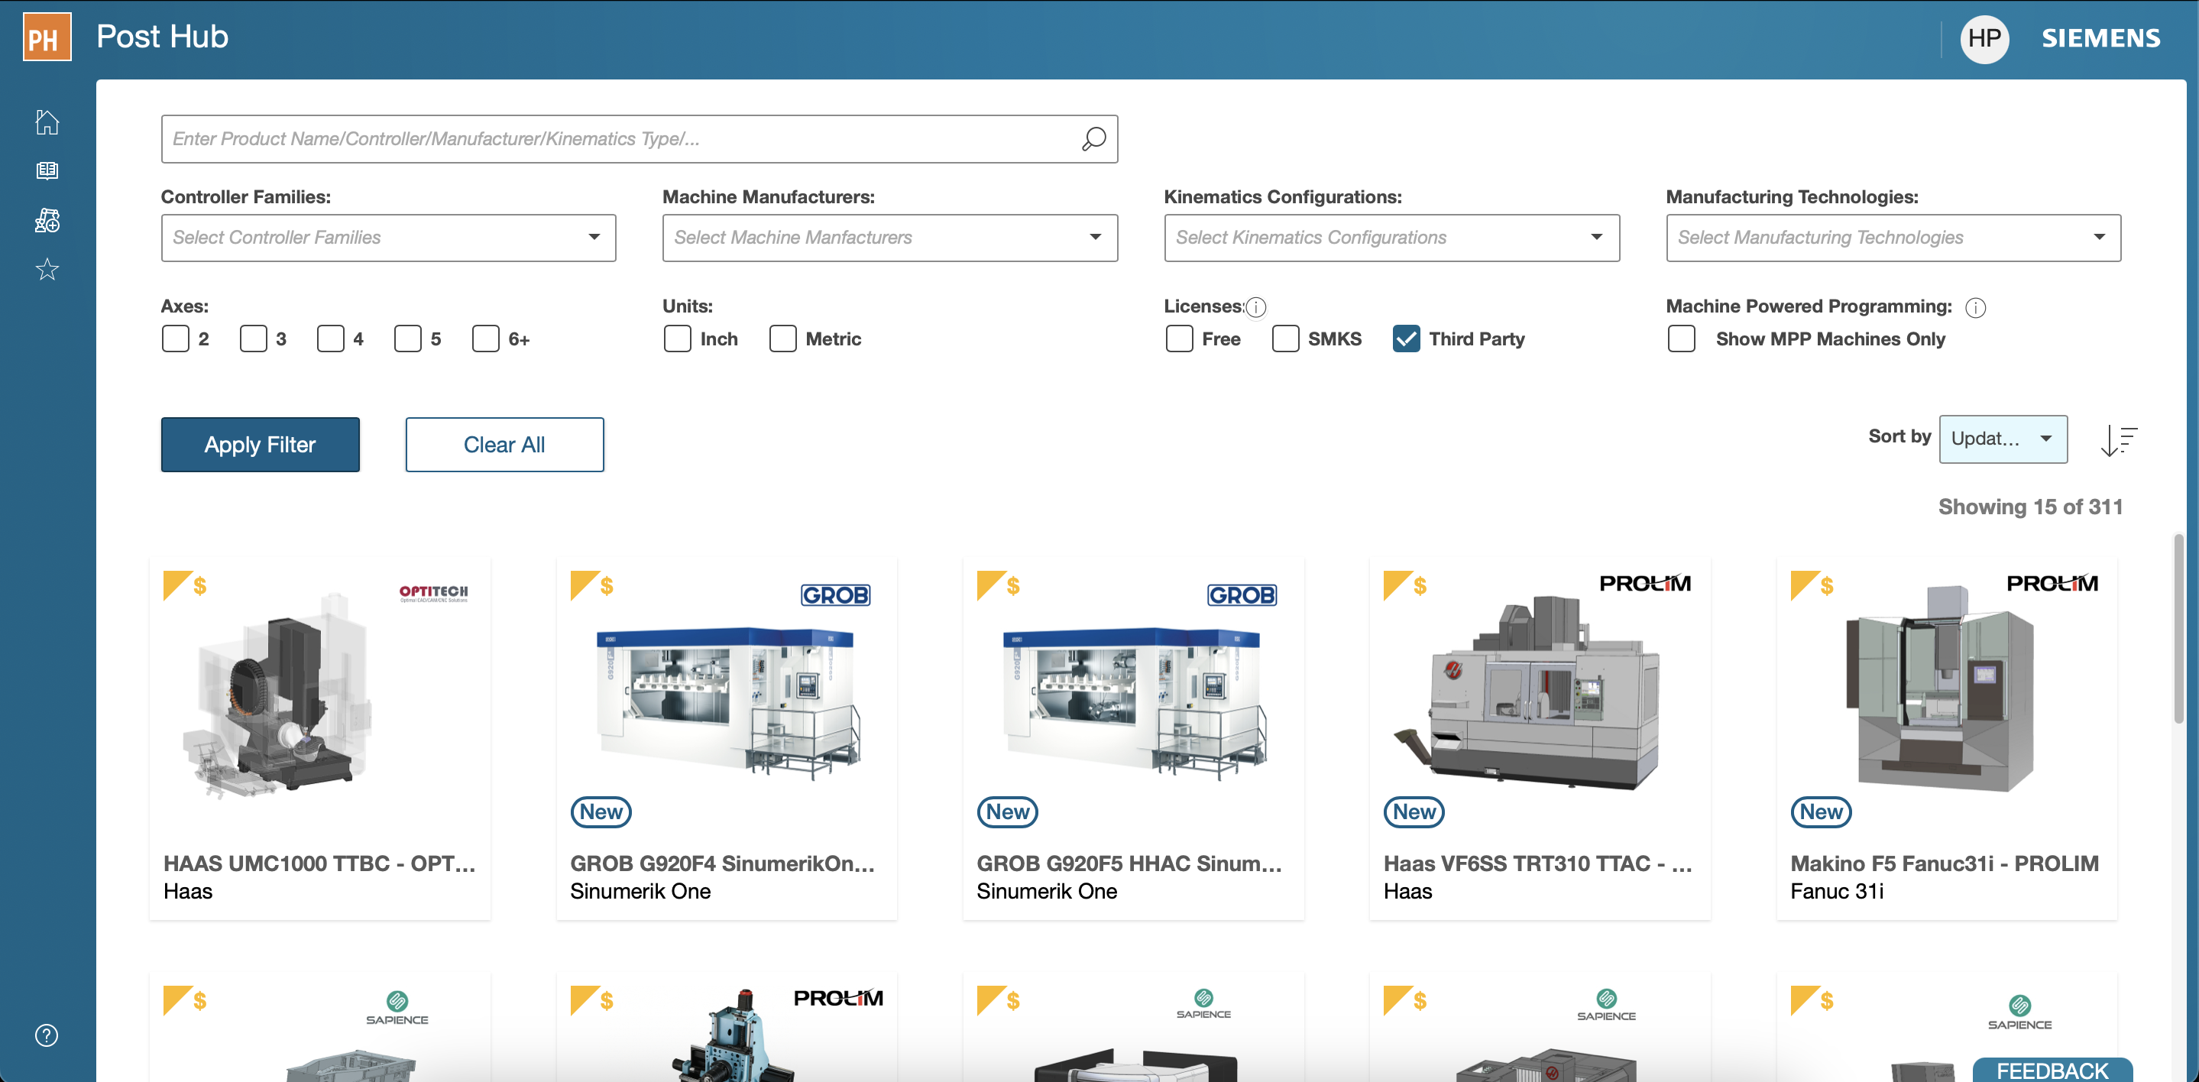This screenshot has height=1082, width=2199.
Task: Click the Clear All button
Action: [x=504, y=444]
